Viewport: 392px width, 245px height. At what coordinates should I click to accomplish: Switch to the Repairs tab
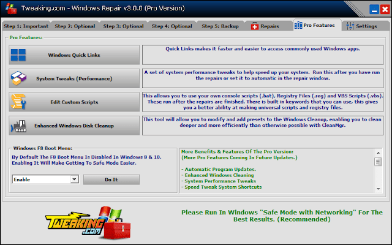[269, 26]
